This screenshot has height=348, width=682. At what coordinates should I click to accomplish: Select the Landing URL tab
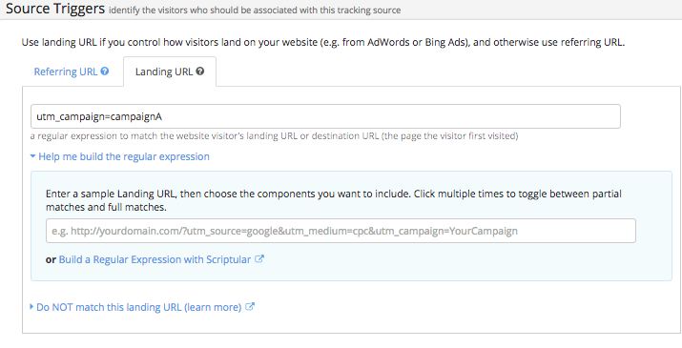[170, 72]
